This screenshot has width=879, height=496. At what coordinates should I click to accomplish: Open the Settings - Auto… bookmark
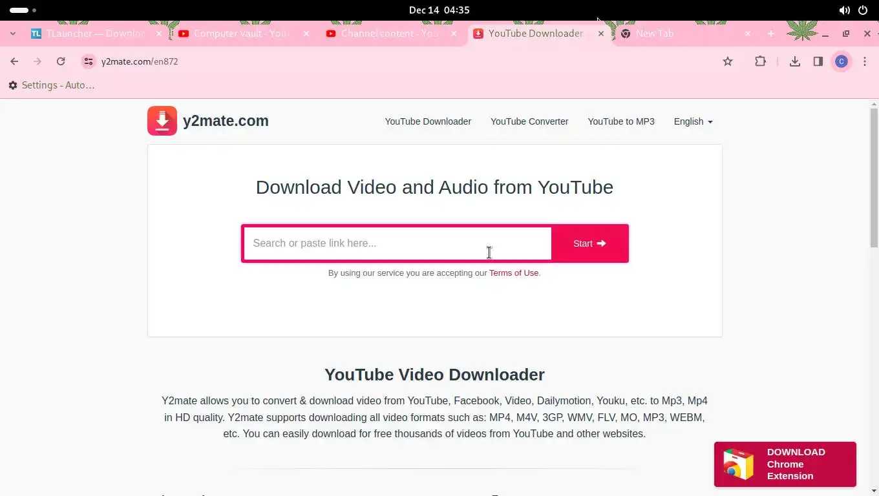pyautogui.click(x=52, y=85)
